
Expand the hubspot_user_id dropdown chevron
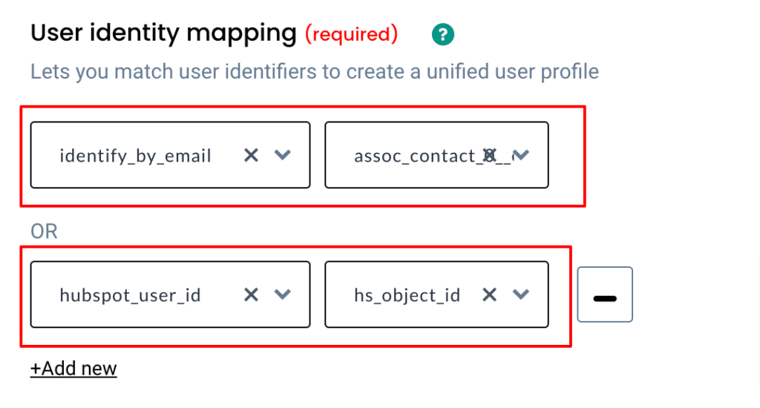pyautogui.click(x=283, y=295)
